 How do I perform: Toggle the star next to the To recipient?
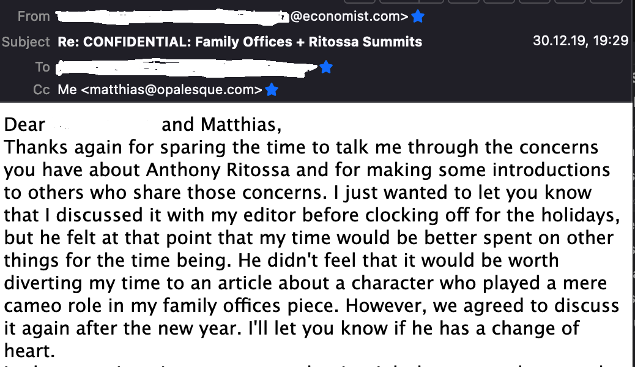pos(326,67)
